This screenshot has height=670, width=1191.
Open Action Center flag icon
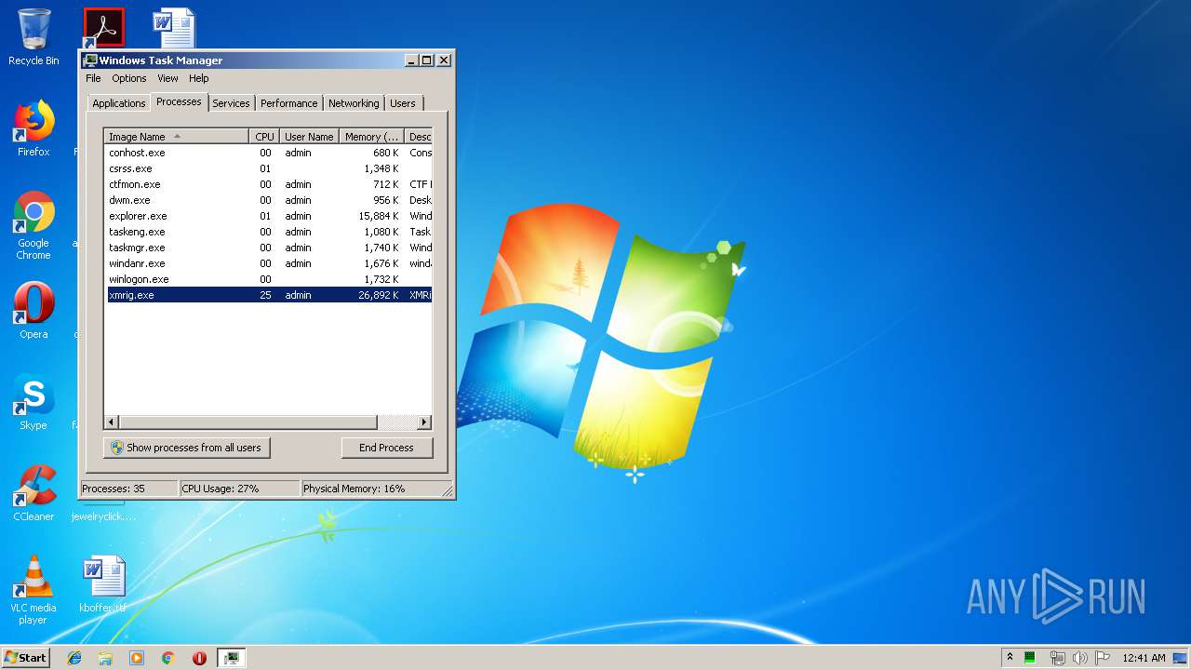pos(1103,658)
